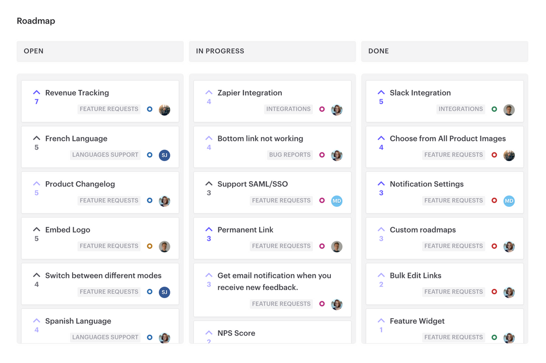Open the FEATURE REQUESTS tag on Revenue Tracking
The image size is (546, 363).
click(x=109, y=109)
